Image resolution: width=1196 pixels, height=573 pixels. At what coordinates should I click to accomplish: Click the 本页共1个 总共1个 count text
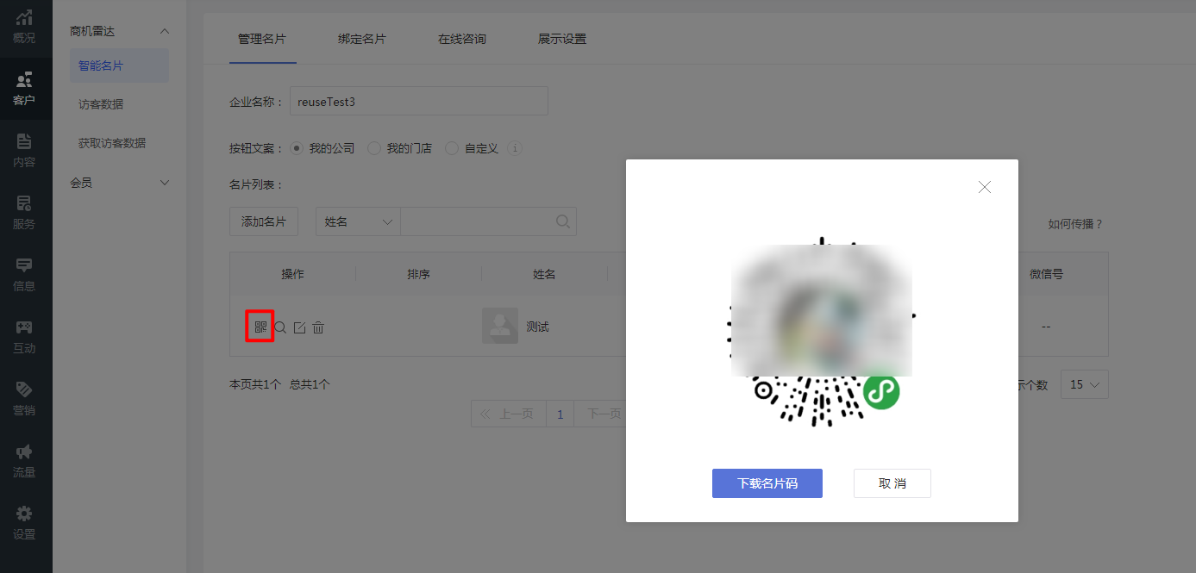(279, 384)
